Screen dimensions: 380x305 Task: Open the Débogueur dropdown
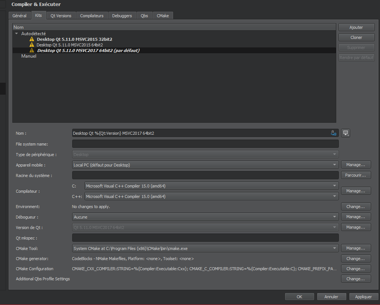(205, 217)
